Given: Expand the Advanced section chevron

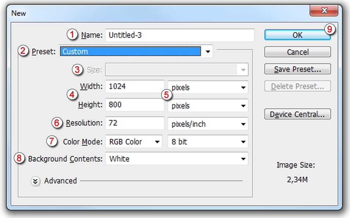Looking at the screenshot, I should 36,181.
